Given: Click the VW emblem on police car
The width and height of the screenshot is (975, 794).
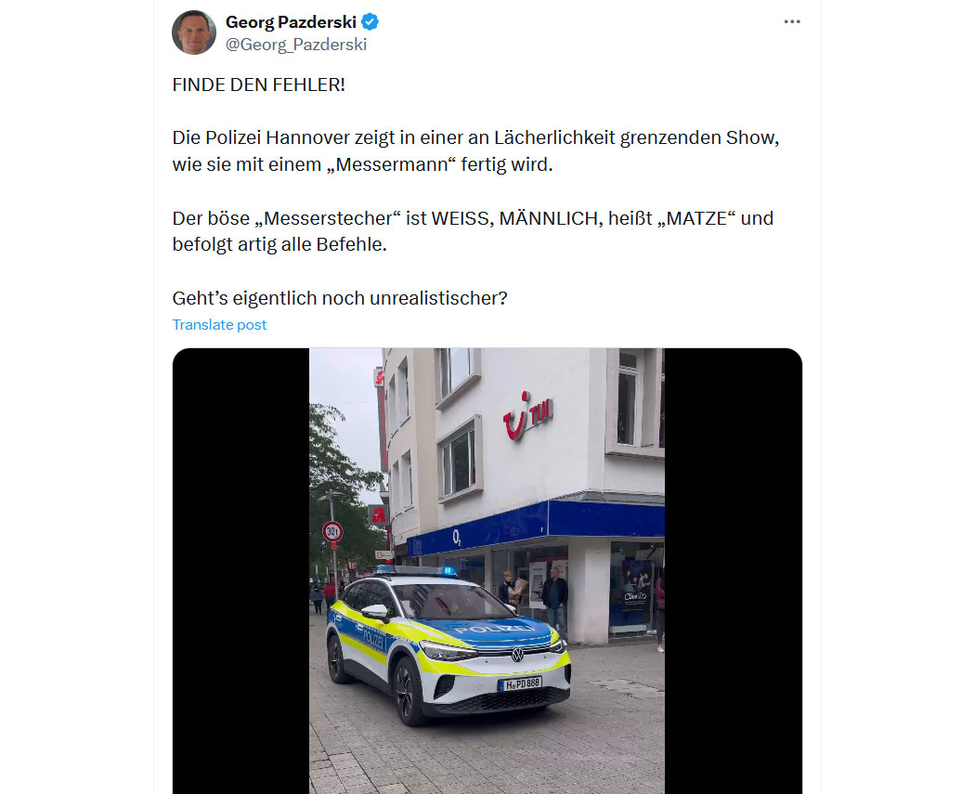Looking at the screenshot, I should tap(516, 654).
